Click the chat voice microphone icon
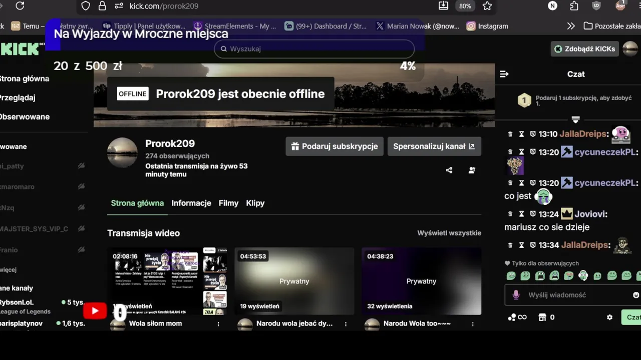This screenshot has width=641, height=360. click(x=516, y=295)
